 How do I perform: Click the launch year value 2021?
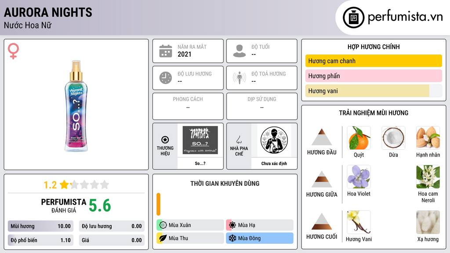tap(184, 54)
